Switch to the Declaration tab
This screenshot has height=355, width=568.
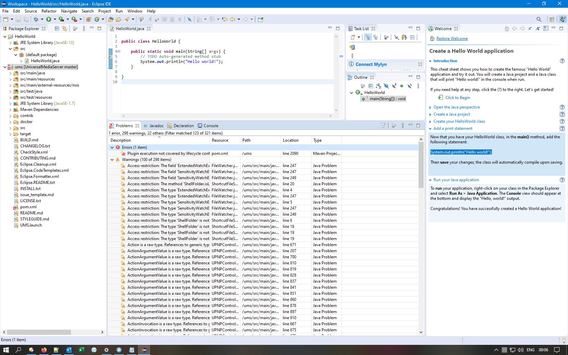pyautogui.click(x=181, y=125)
